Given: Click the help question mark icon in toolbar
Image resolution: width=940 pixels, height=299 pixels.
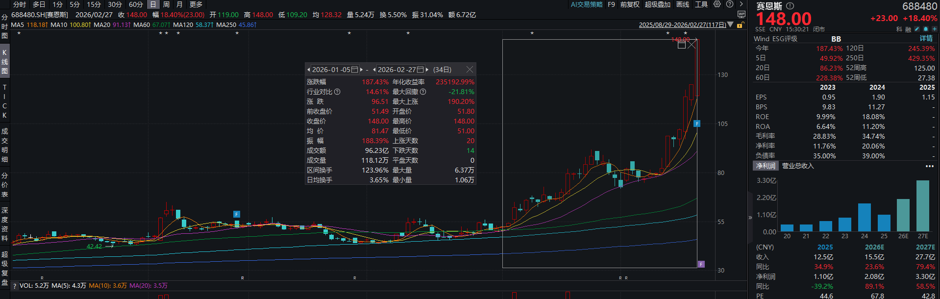Looking at the screenshot, I should click(730, 4).
